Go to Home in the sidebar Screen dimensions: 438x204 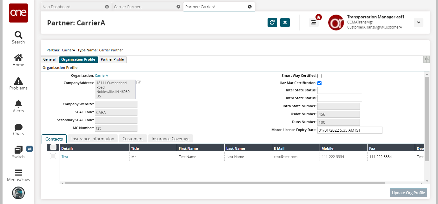pos(18,58)
